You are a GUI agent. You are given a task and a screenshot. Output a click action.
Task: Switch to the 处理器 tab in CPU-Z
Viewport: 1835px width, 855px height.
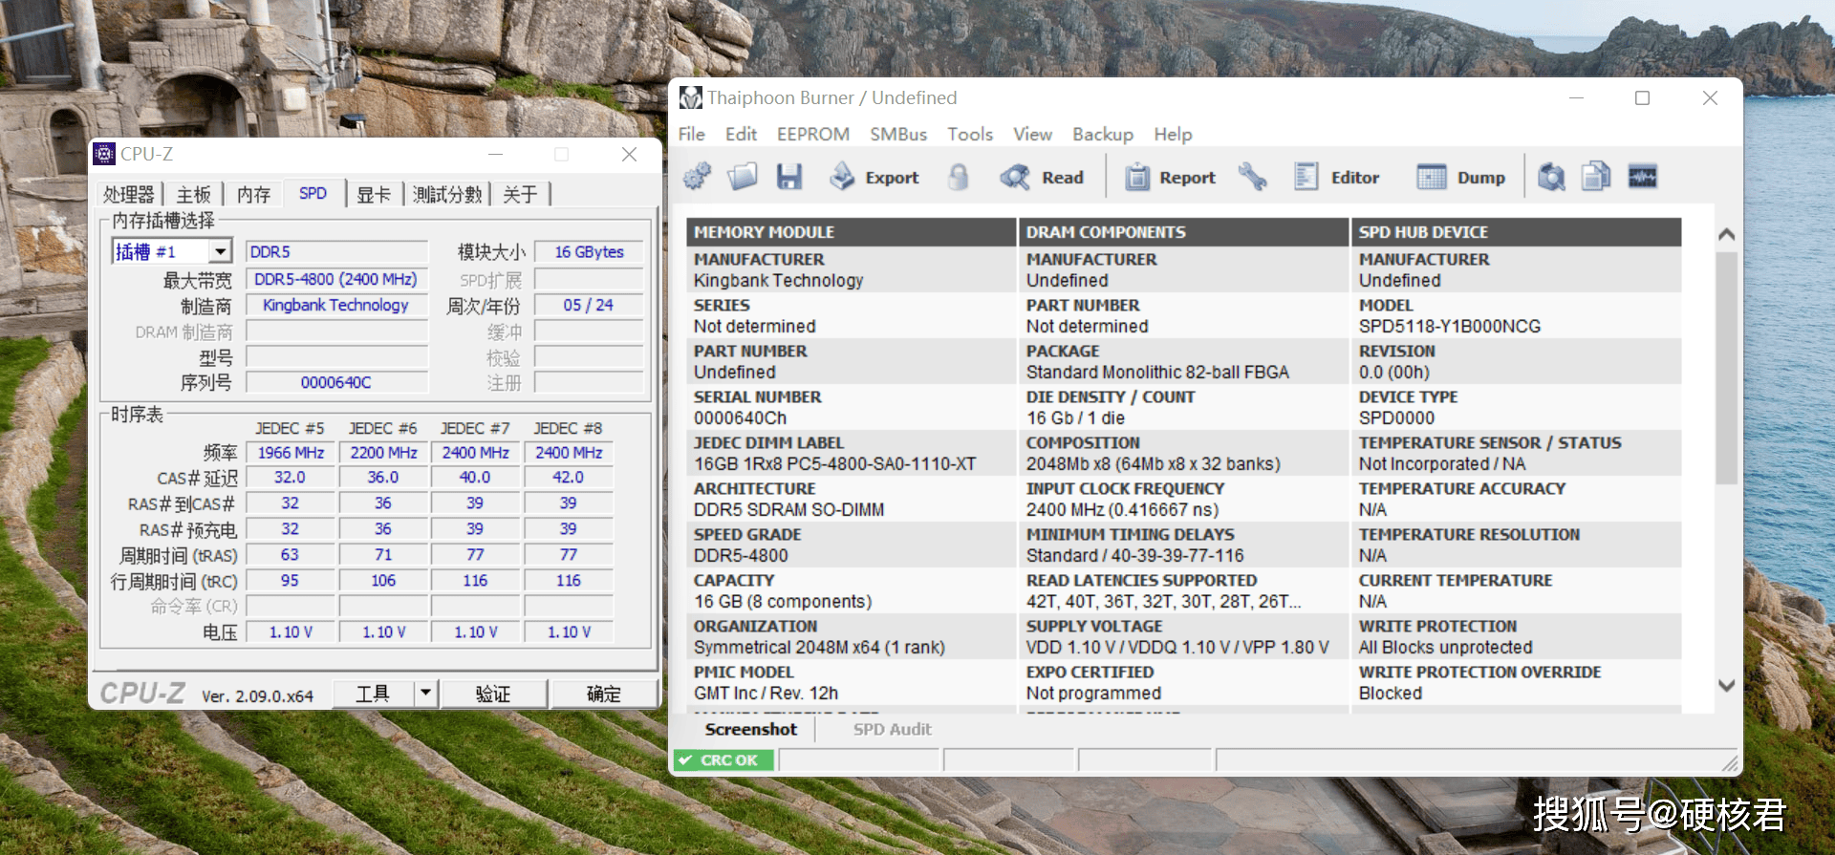129,195
